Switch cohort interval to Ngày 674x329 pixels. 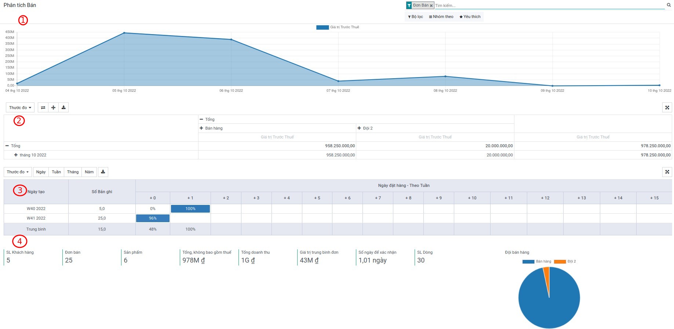41,172
